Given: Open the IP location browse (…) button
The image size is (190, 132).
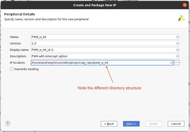Looking at the screenshot, I should (x=177, y=63).
